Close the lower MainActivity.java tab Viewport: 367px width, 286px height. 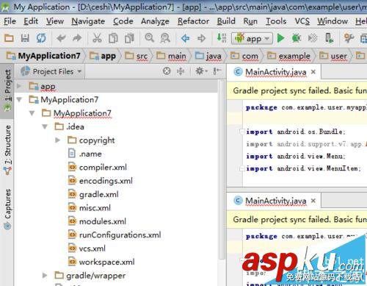tap(313, 201)
